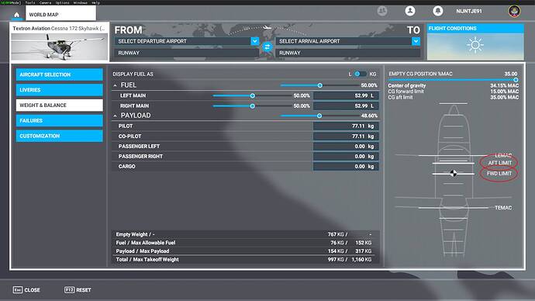This screenshot has width=535, height=301.
Task: Open the notifications bell icon
Action: (438, 11)
